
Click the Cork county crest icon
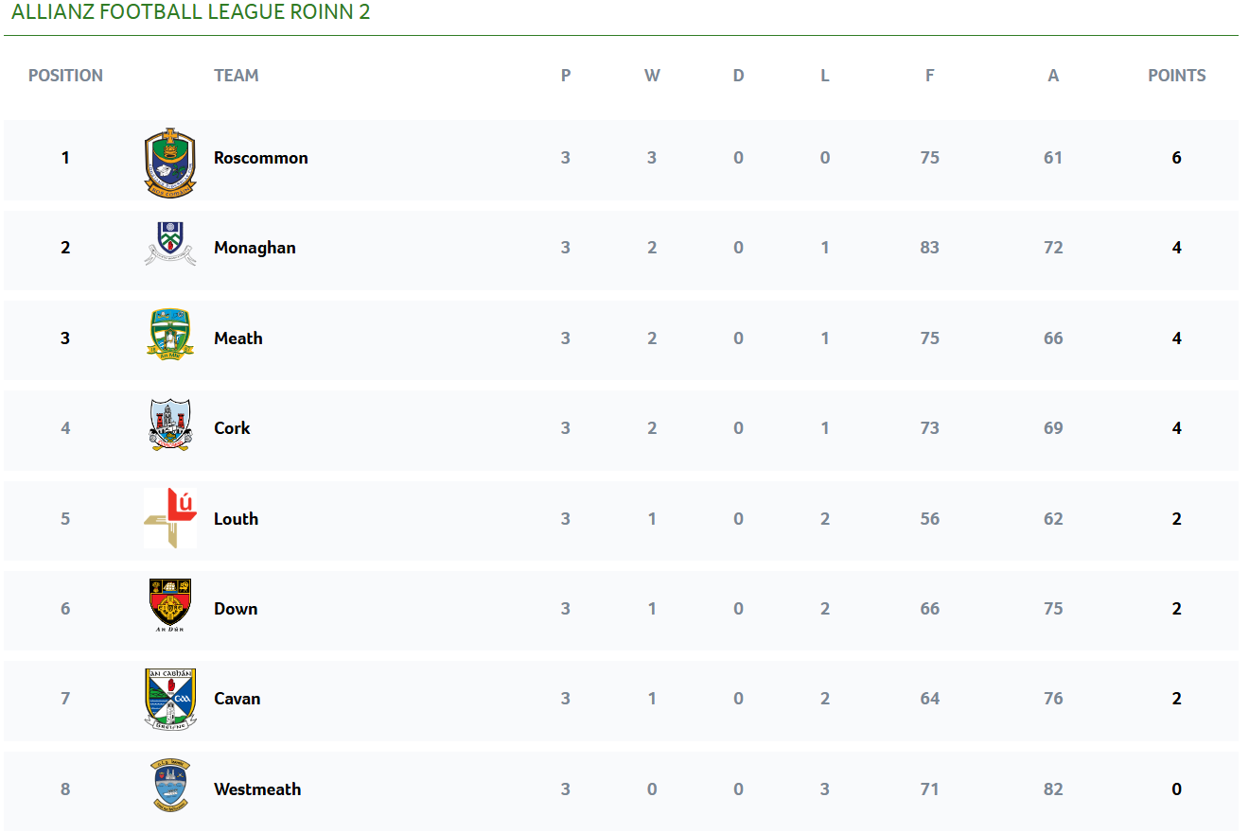(x=170, y=425)
